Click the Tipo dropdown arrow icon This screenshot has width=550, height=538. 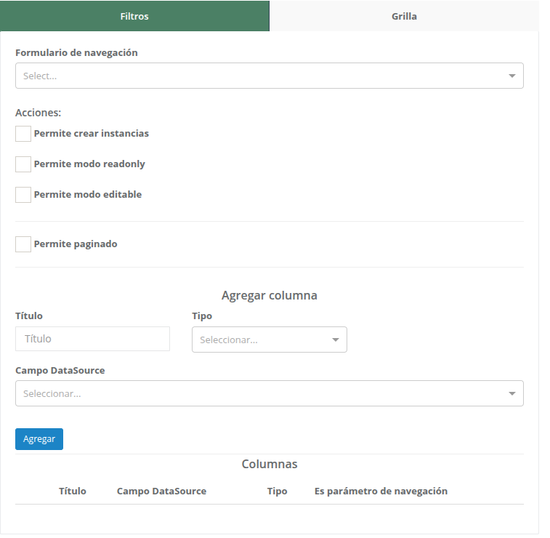pyautogui.click(x=335, y=340)
